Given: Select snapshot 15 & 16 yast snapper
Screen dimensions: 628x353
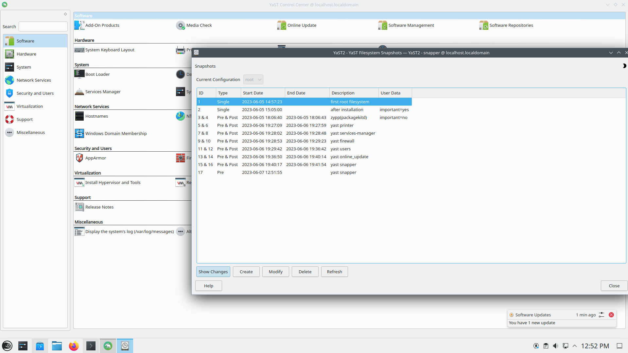Looking at the screenshot, I should point(304,164).
